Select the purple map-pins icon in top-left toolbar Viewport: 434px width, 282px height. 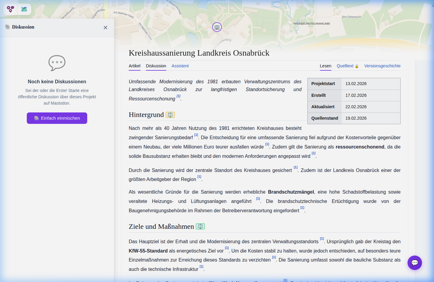click(11, 9)
